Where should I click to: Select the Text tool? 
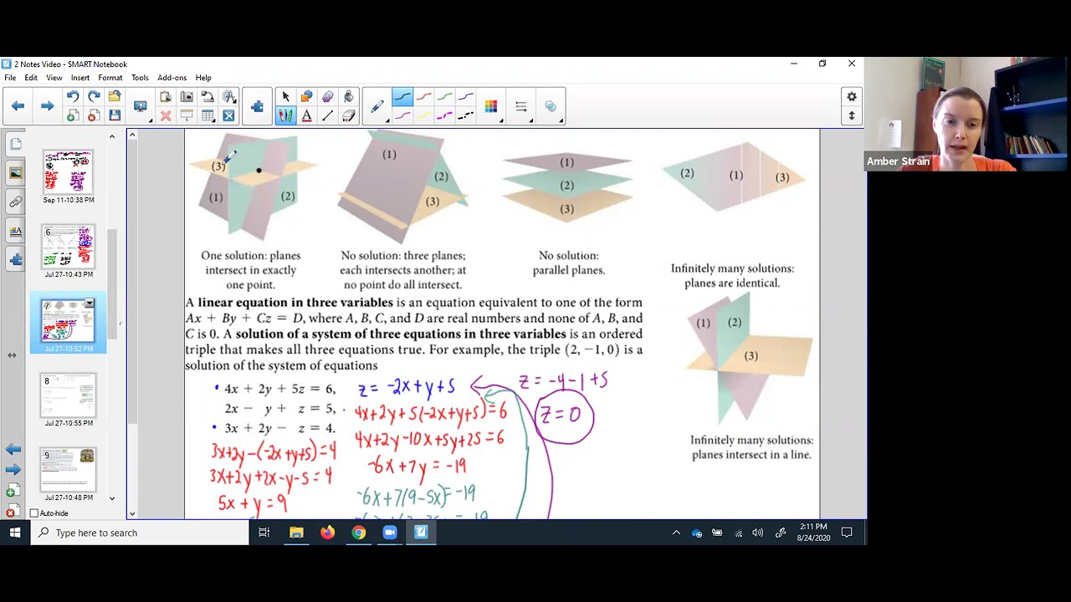point(306,116)
